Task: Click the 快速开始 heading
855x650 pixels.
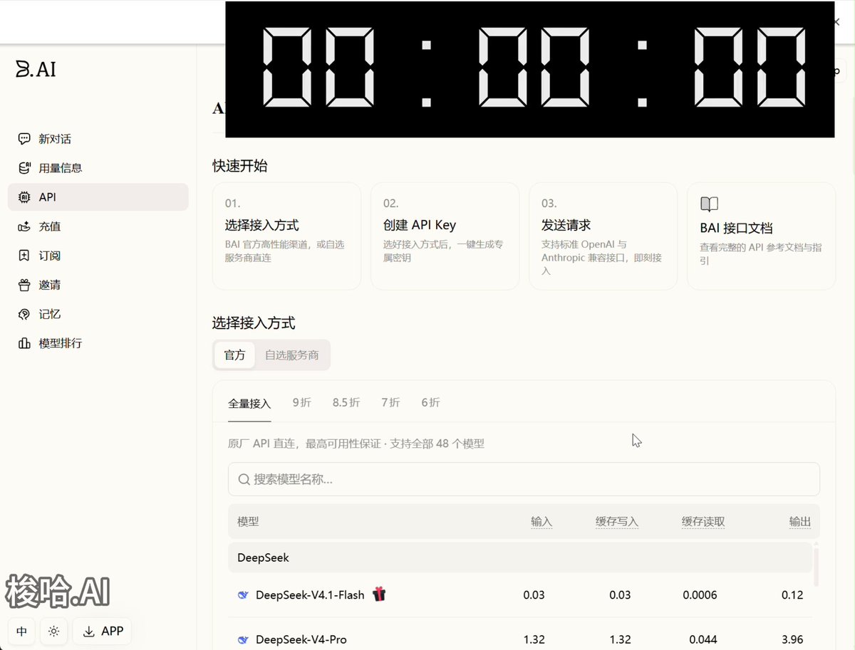Action: [x=240, y=166]
